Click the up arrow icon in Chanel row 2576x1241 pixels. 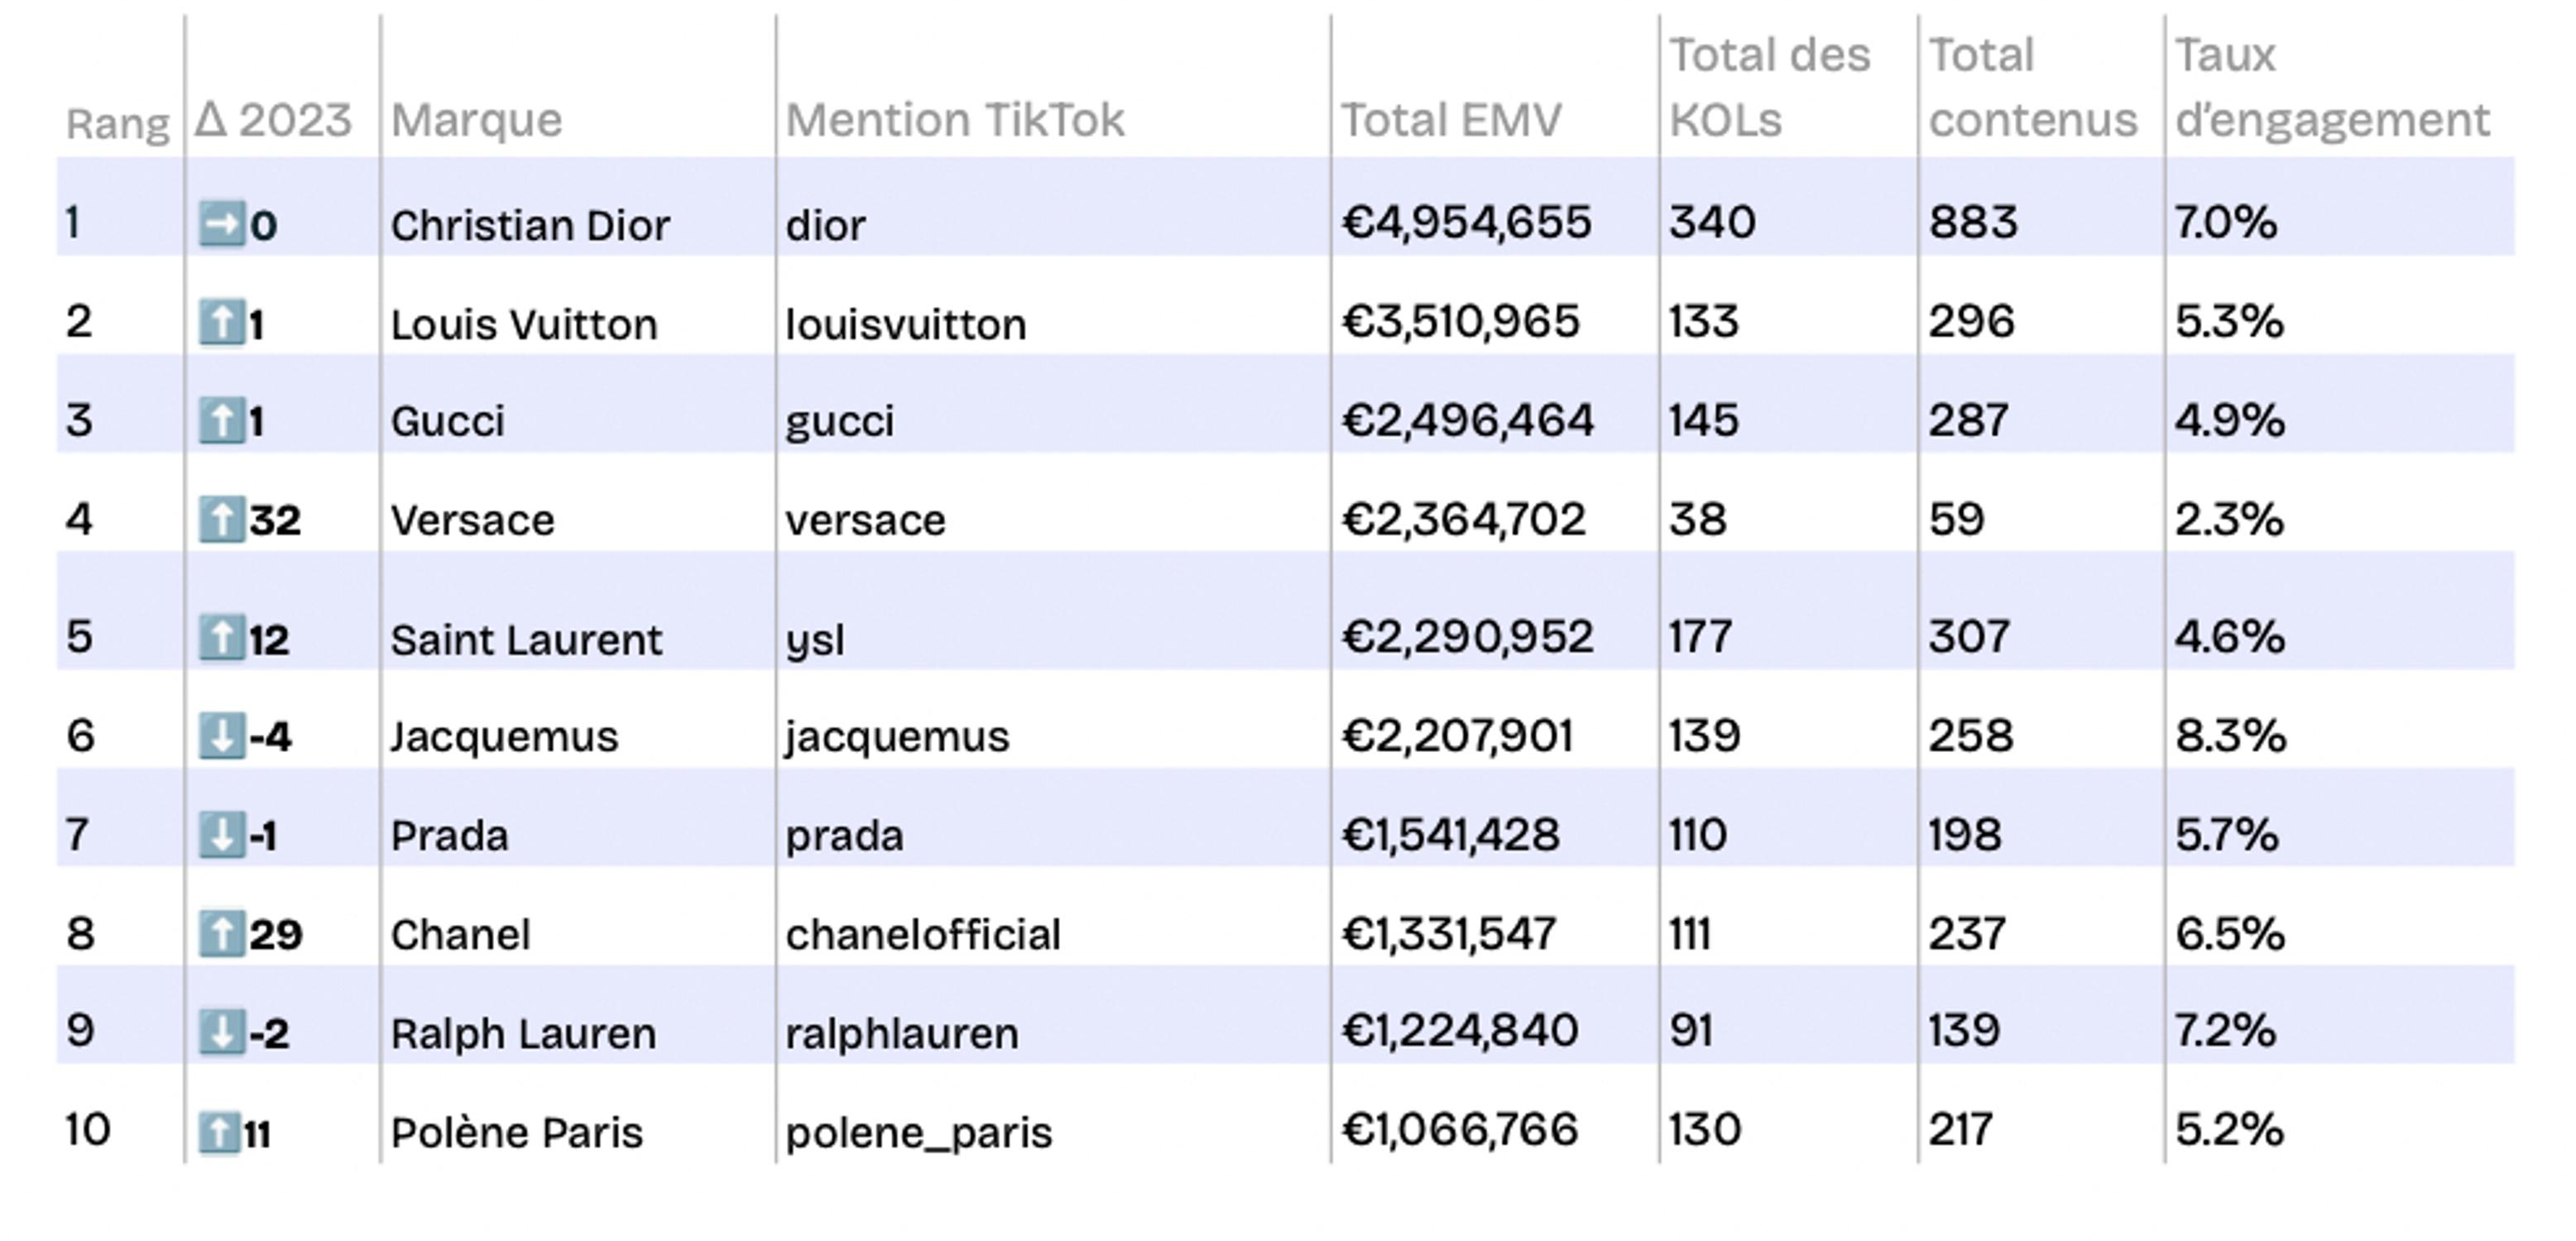tap(221, 934)
